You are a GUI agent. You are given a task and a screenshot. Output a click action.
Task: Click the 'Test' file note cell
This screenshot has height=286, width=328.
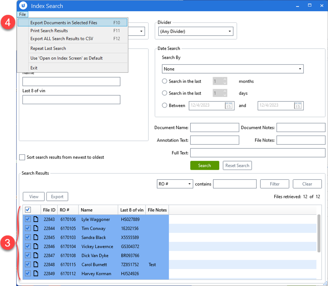(152, 265)
